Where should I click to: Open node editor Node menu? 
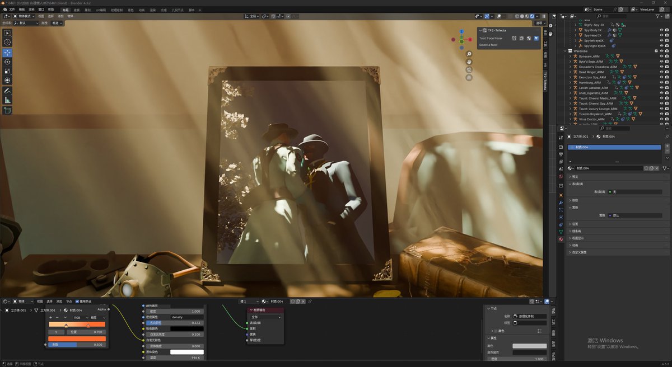coord(69,301)
